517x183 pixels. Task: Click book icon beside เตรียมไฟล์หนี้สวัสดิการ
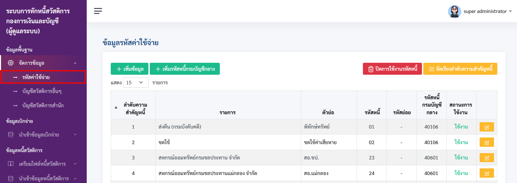click(x=11, y=164)
